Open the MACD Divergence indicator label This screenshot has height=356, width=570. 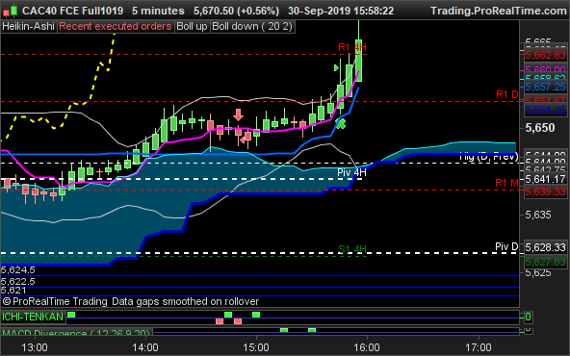pos(76,332)
